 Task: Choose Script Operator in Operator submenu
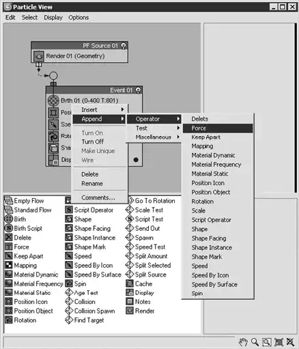pos(218,220)
